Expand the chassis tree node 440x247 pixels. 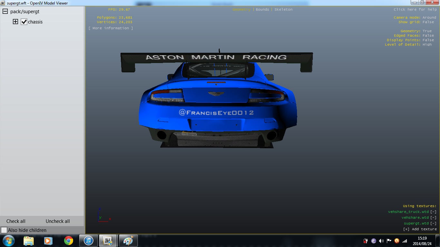click(15, 22)
